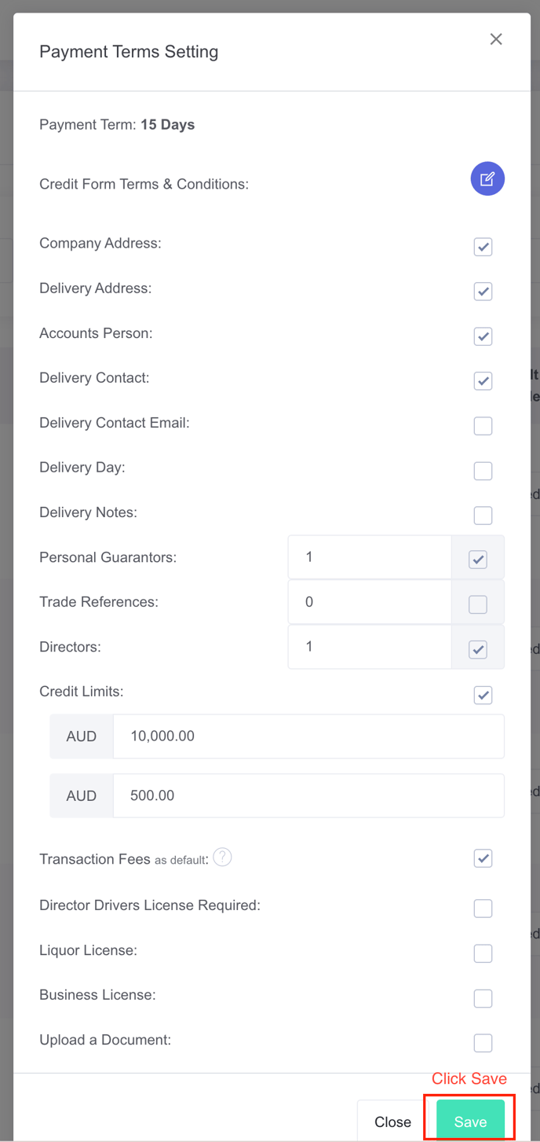540x1142 pixels.
Task: Click the 500.00 AUD amount field
Action: tap(308, 795)
